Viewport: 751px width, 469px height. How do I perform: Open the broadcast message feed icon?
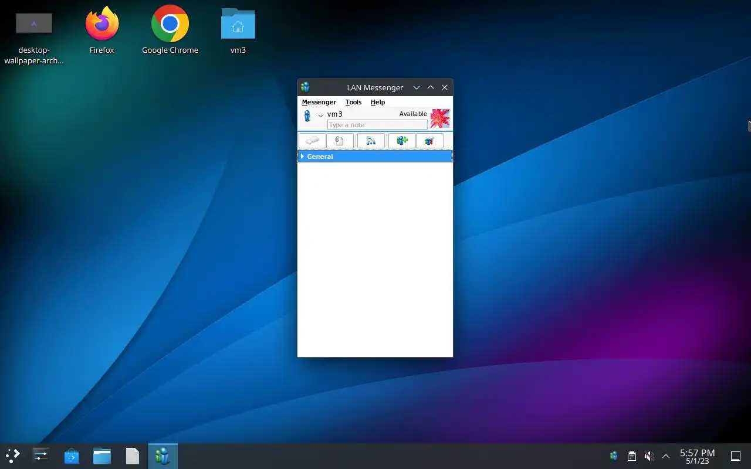coord(371,141)
